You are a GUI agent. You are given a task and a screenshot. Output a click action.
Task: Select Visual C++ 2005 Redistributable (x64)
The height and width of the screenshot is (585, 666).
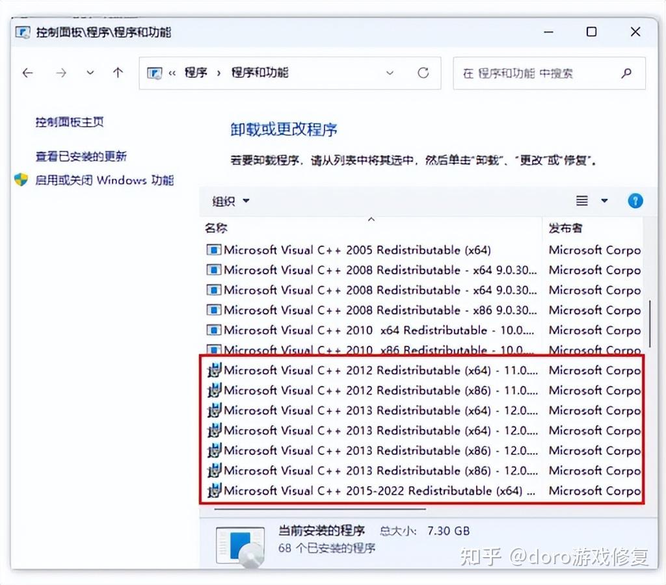point(357,250)
